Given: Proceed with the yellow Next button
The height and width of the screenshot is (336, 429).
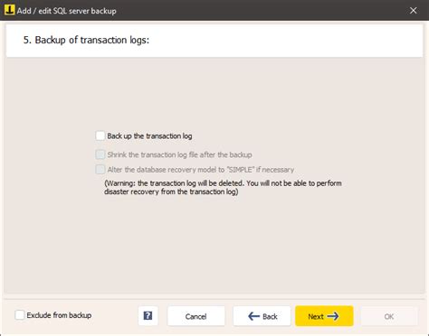Looking at the screenshot, I should pyautogui.click(x=324, y=316).
